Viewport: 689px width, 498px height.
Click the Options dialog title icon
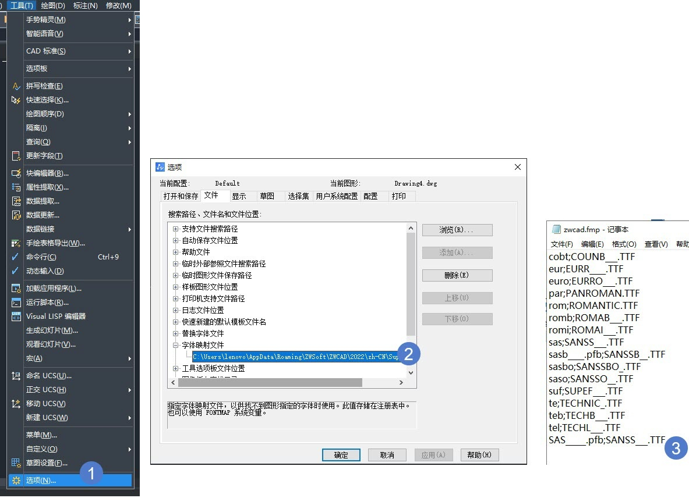[160, 167]
